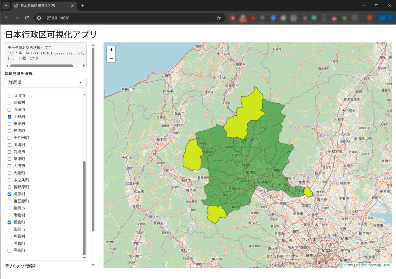The image size is (396, 279).
Task: Check the 南牧村 checkbox
Action: point(9,215)
